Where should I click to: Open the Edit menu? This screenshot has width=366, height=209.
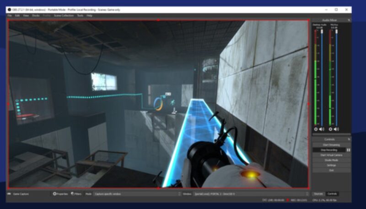tap(17, 16)
